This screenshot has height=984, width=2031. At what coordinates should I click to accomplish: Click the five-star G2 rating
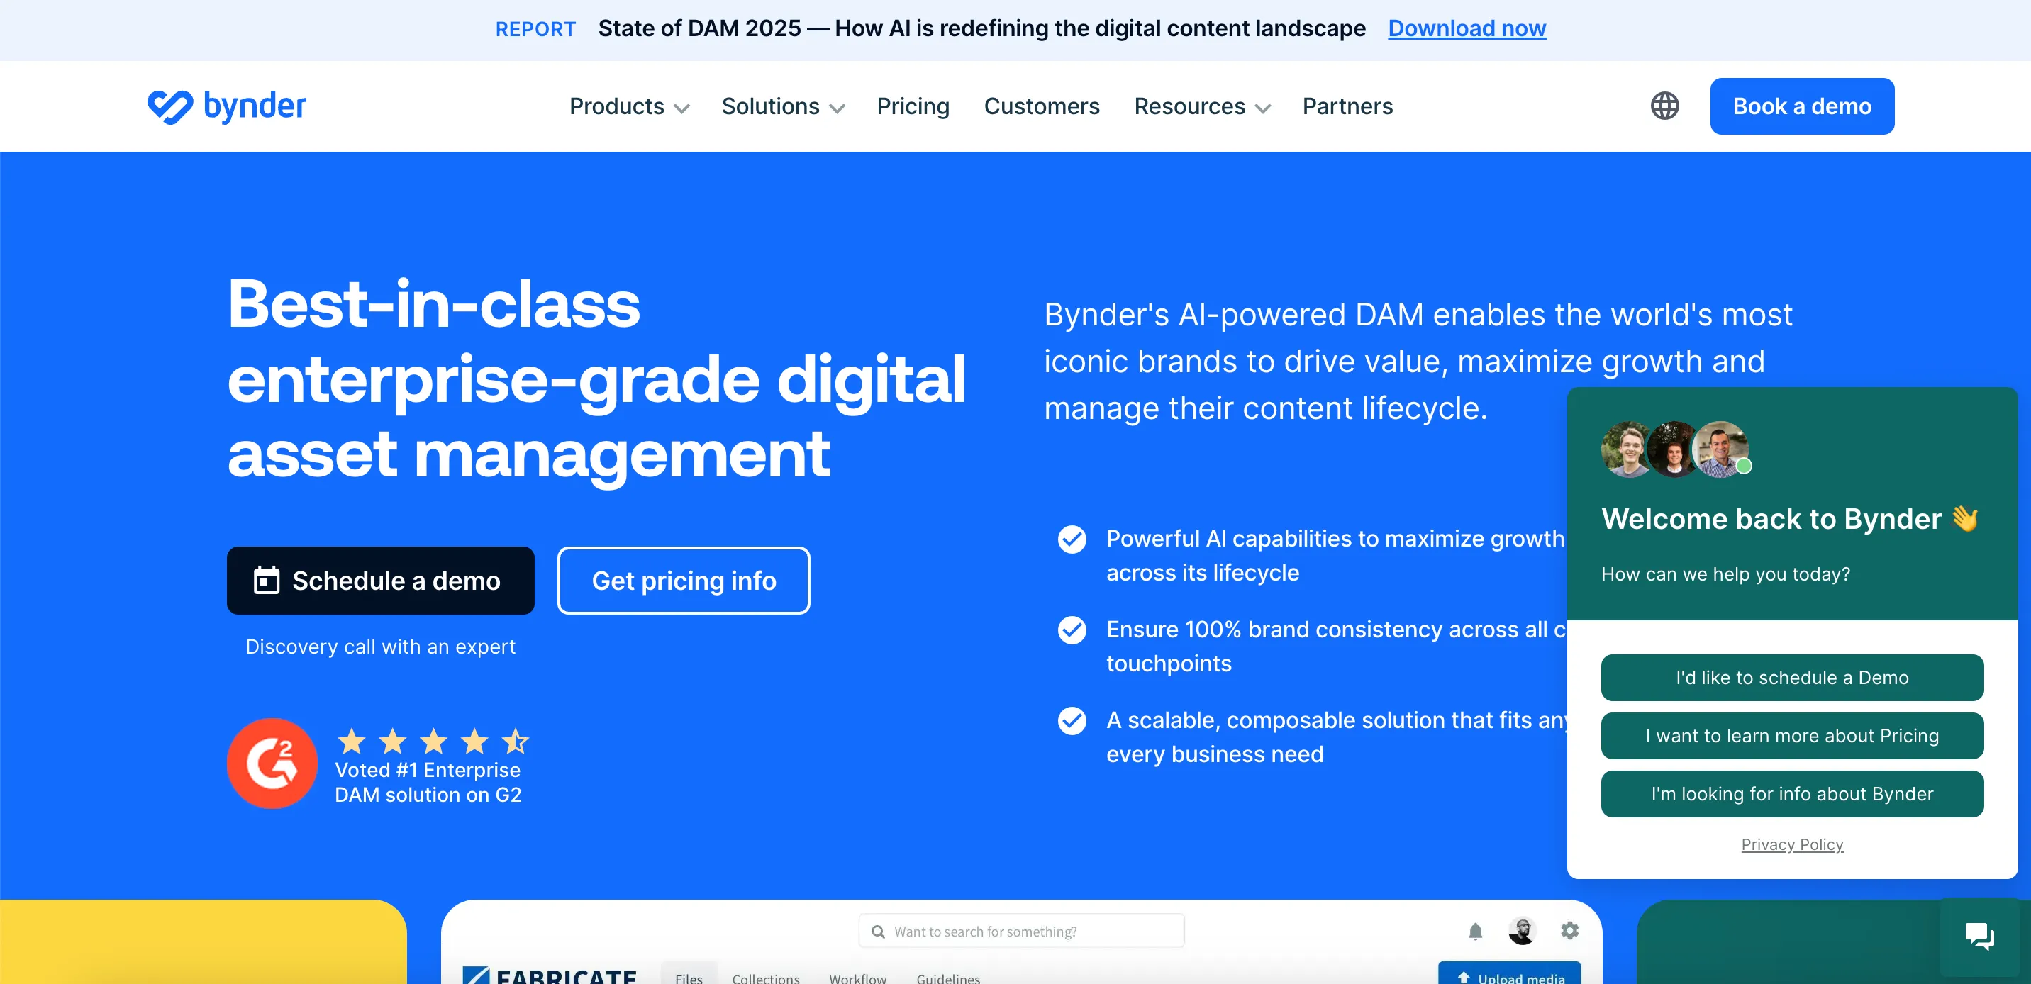[x=432, y=741]
